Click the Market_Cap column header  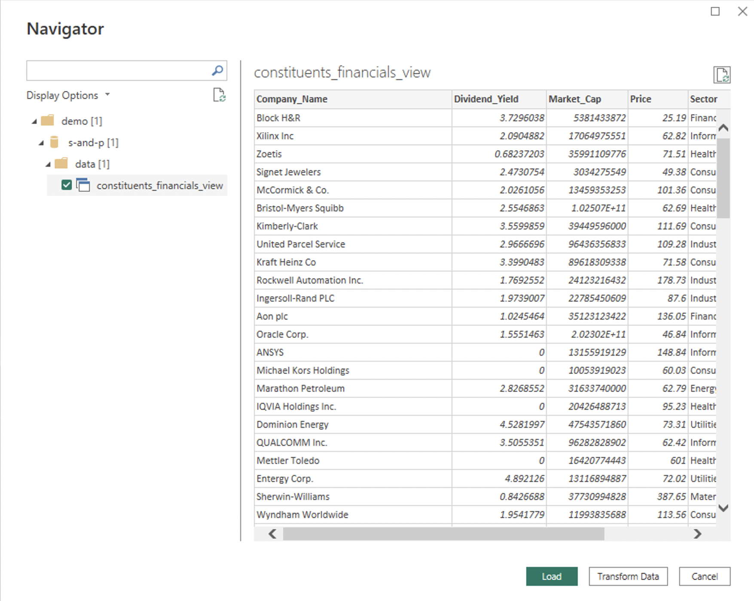coord(587,99)
